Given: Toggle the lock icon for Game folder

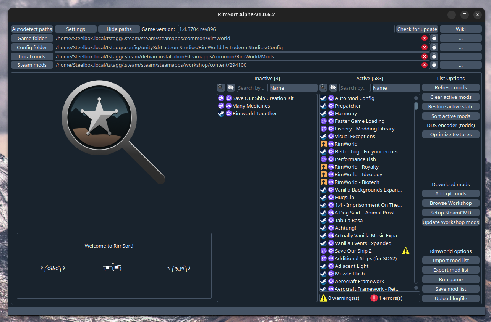Looking at the screenshot, I should coord(434,38).
